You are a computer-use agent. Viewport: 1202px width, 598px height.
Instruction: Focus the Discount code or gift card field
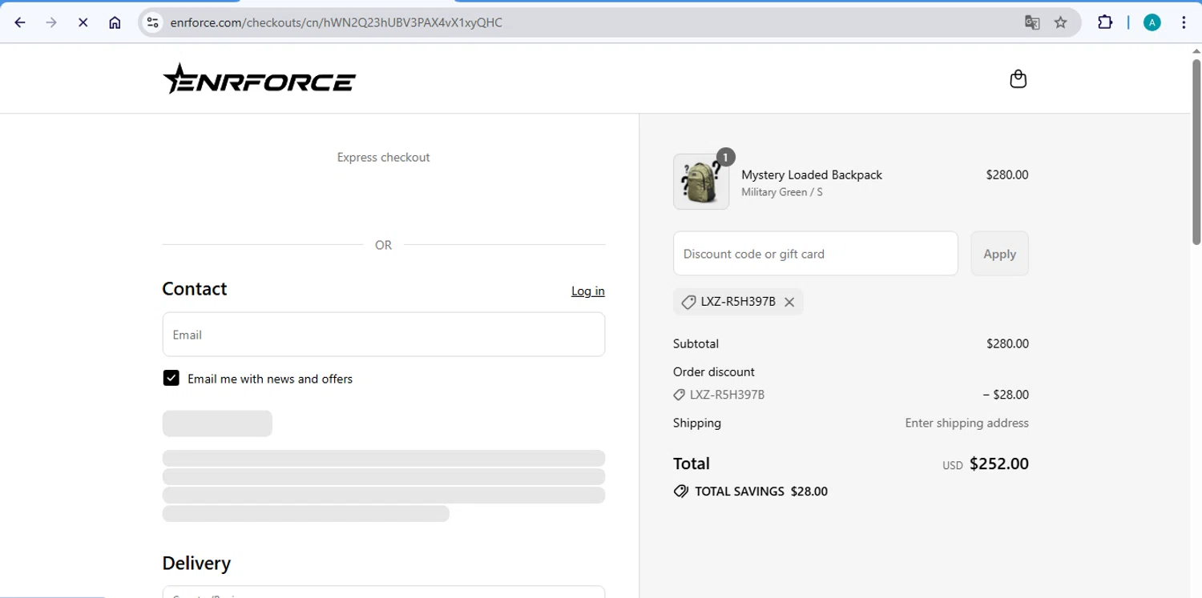pyautogui.click(x=816, y=254)
